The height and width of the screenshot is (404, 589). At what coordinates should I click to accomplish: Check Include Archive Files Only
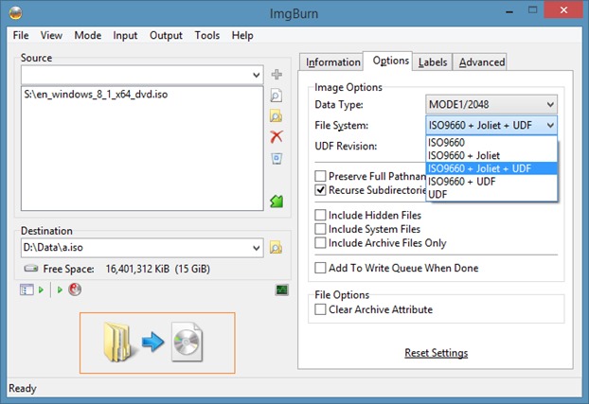click(x=320, y=242)
